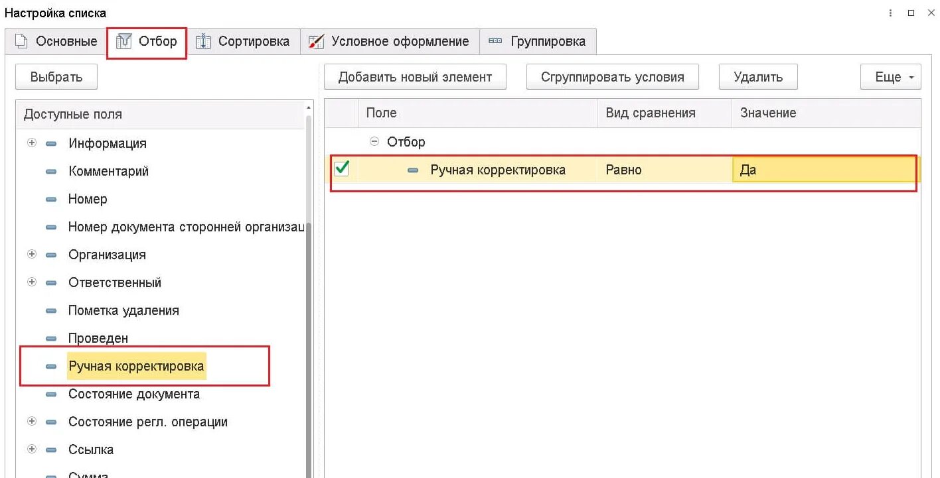Go to Условное оформление tab
Image resolution: width=940 pixels, height=478 pixels.
click(x=390, y=41)
